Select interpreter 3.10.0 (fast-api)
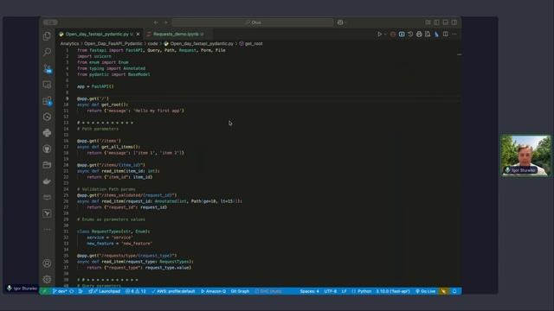 point(392,291)
